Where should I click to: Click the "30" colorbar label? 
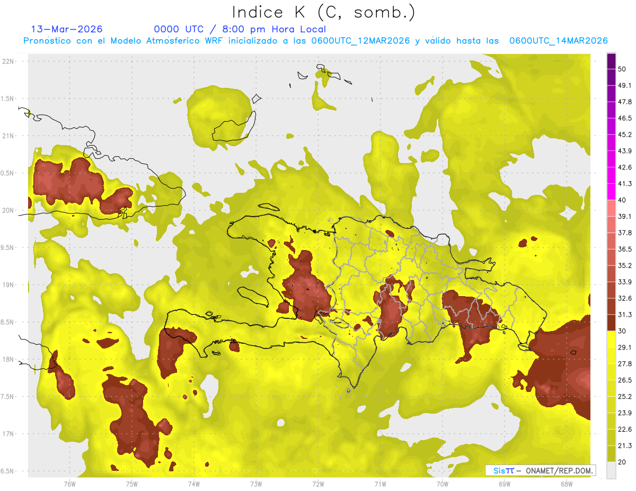pyautogui.click(x=622, y=332)
